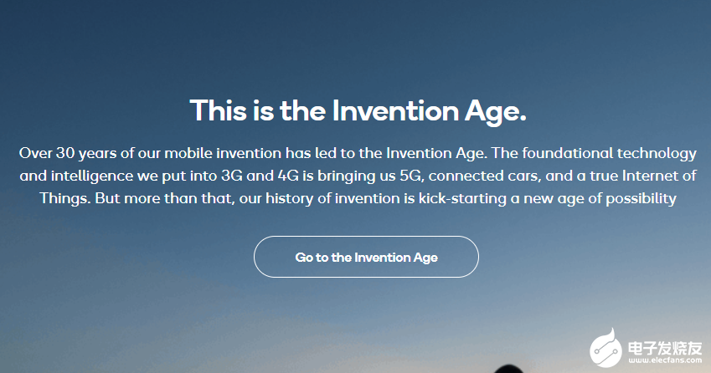Screen dimensions: 711x373
Task: Click the phrase foundational technology
Action: coord(609,153)
